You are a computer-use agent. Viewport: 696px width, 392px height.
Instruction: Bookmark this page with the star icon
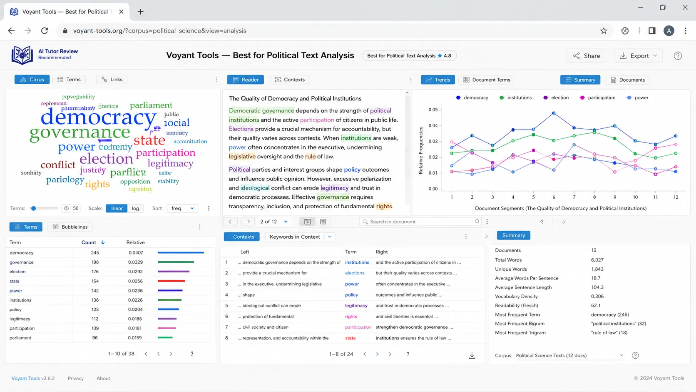(604, 31)
